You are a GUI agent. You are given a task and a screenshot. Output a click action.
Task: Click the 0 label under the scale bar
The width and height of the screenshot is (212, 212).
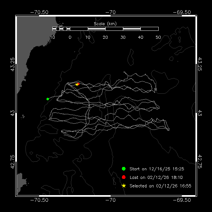(x=70, y=37)
